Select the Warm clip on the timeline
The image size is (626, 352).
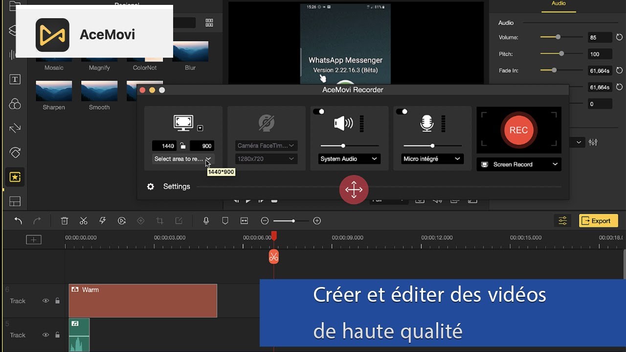[143, 301]
